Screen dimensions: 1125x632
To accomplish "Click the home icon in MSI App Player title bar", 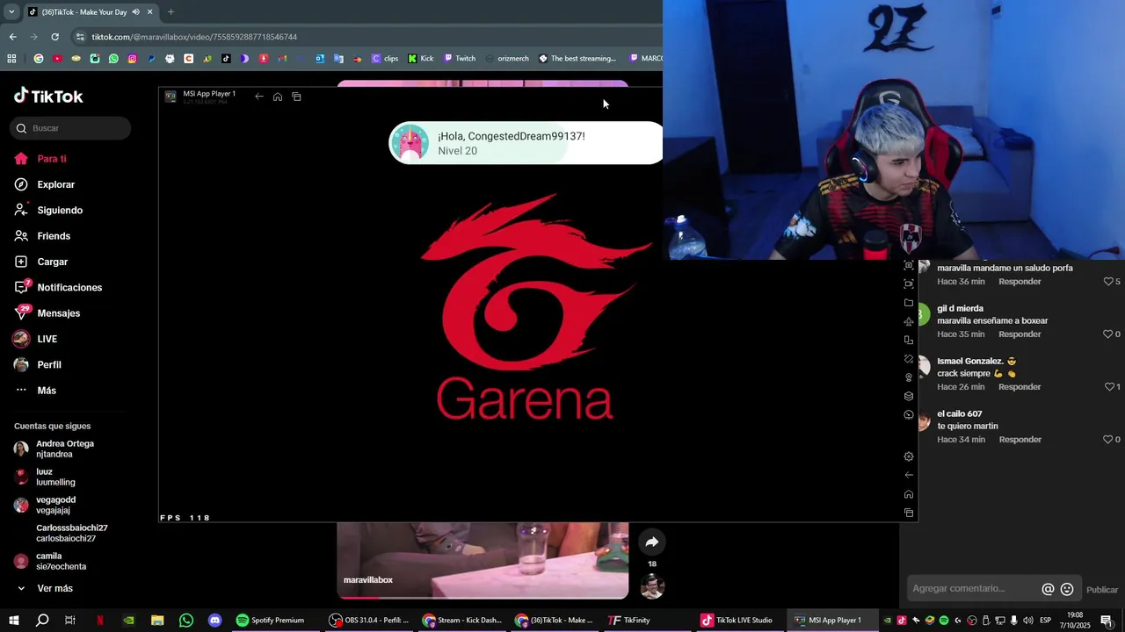I will (278, 97).
